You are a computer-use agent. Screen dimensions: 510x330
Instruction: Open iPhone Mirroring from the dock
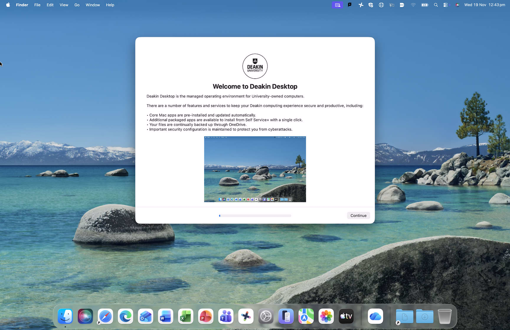(286, 317)
